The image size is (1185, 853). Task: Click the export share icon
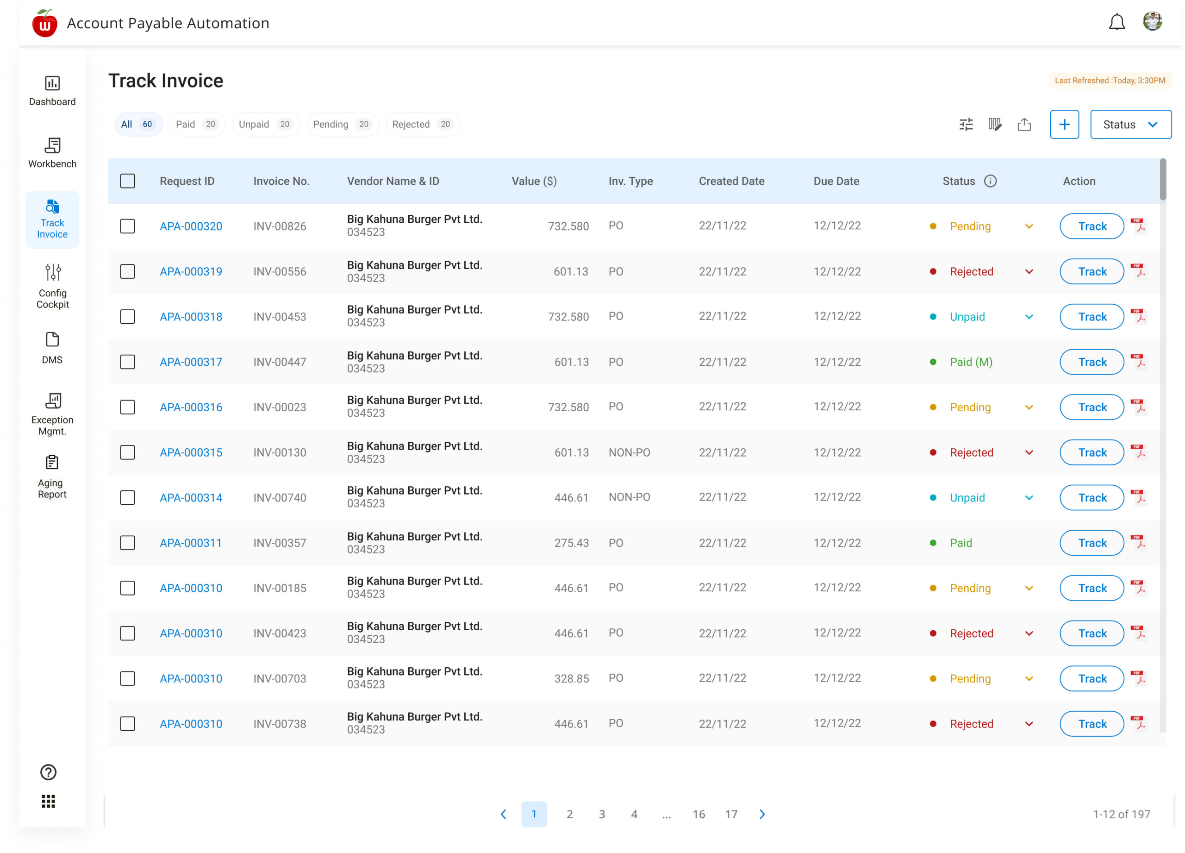point(1024,125)
